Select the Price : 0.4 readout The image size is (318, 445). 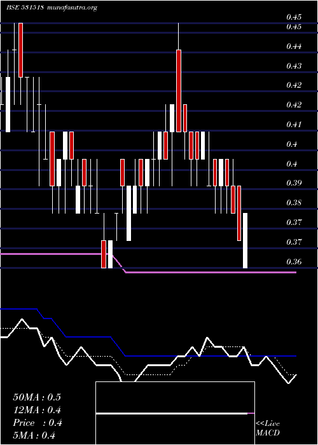(x=37, y=423)
